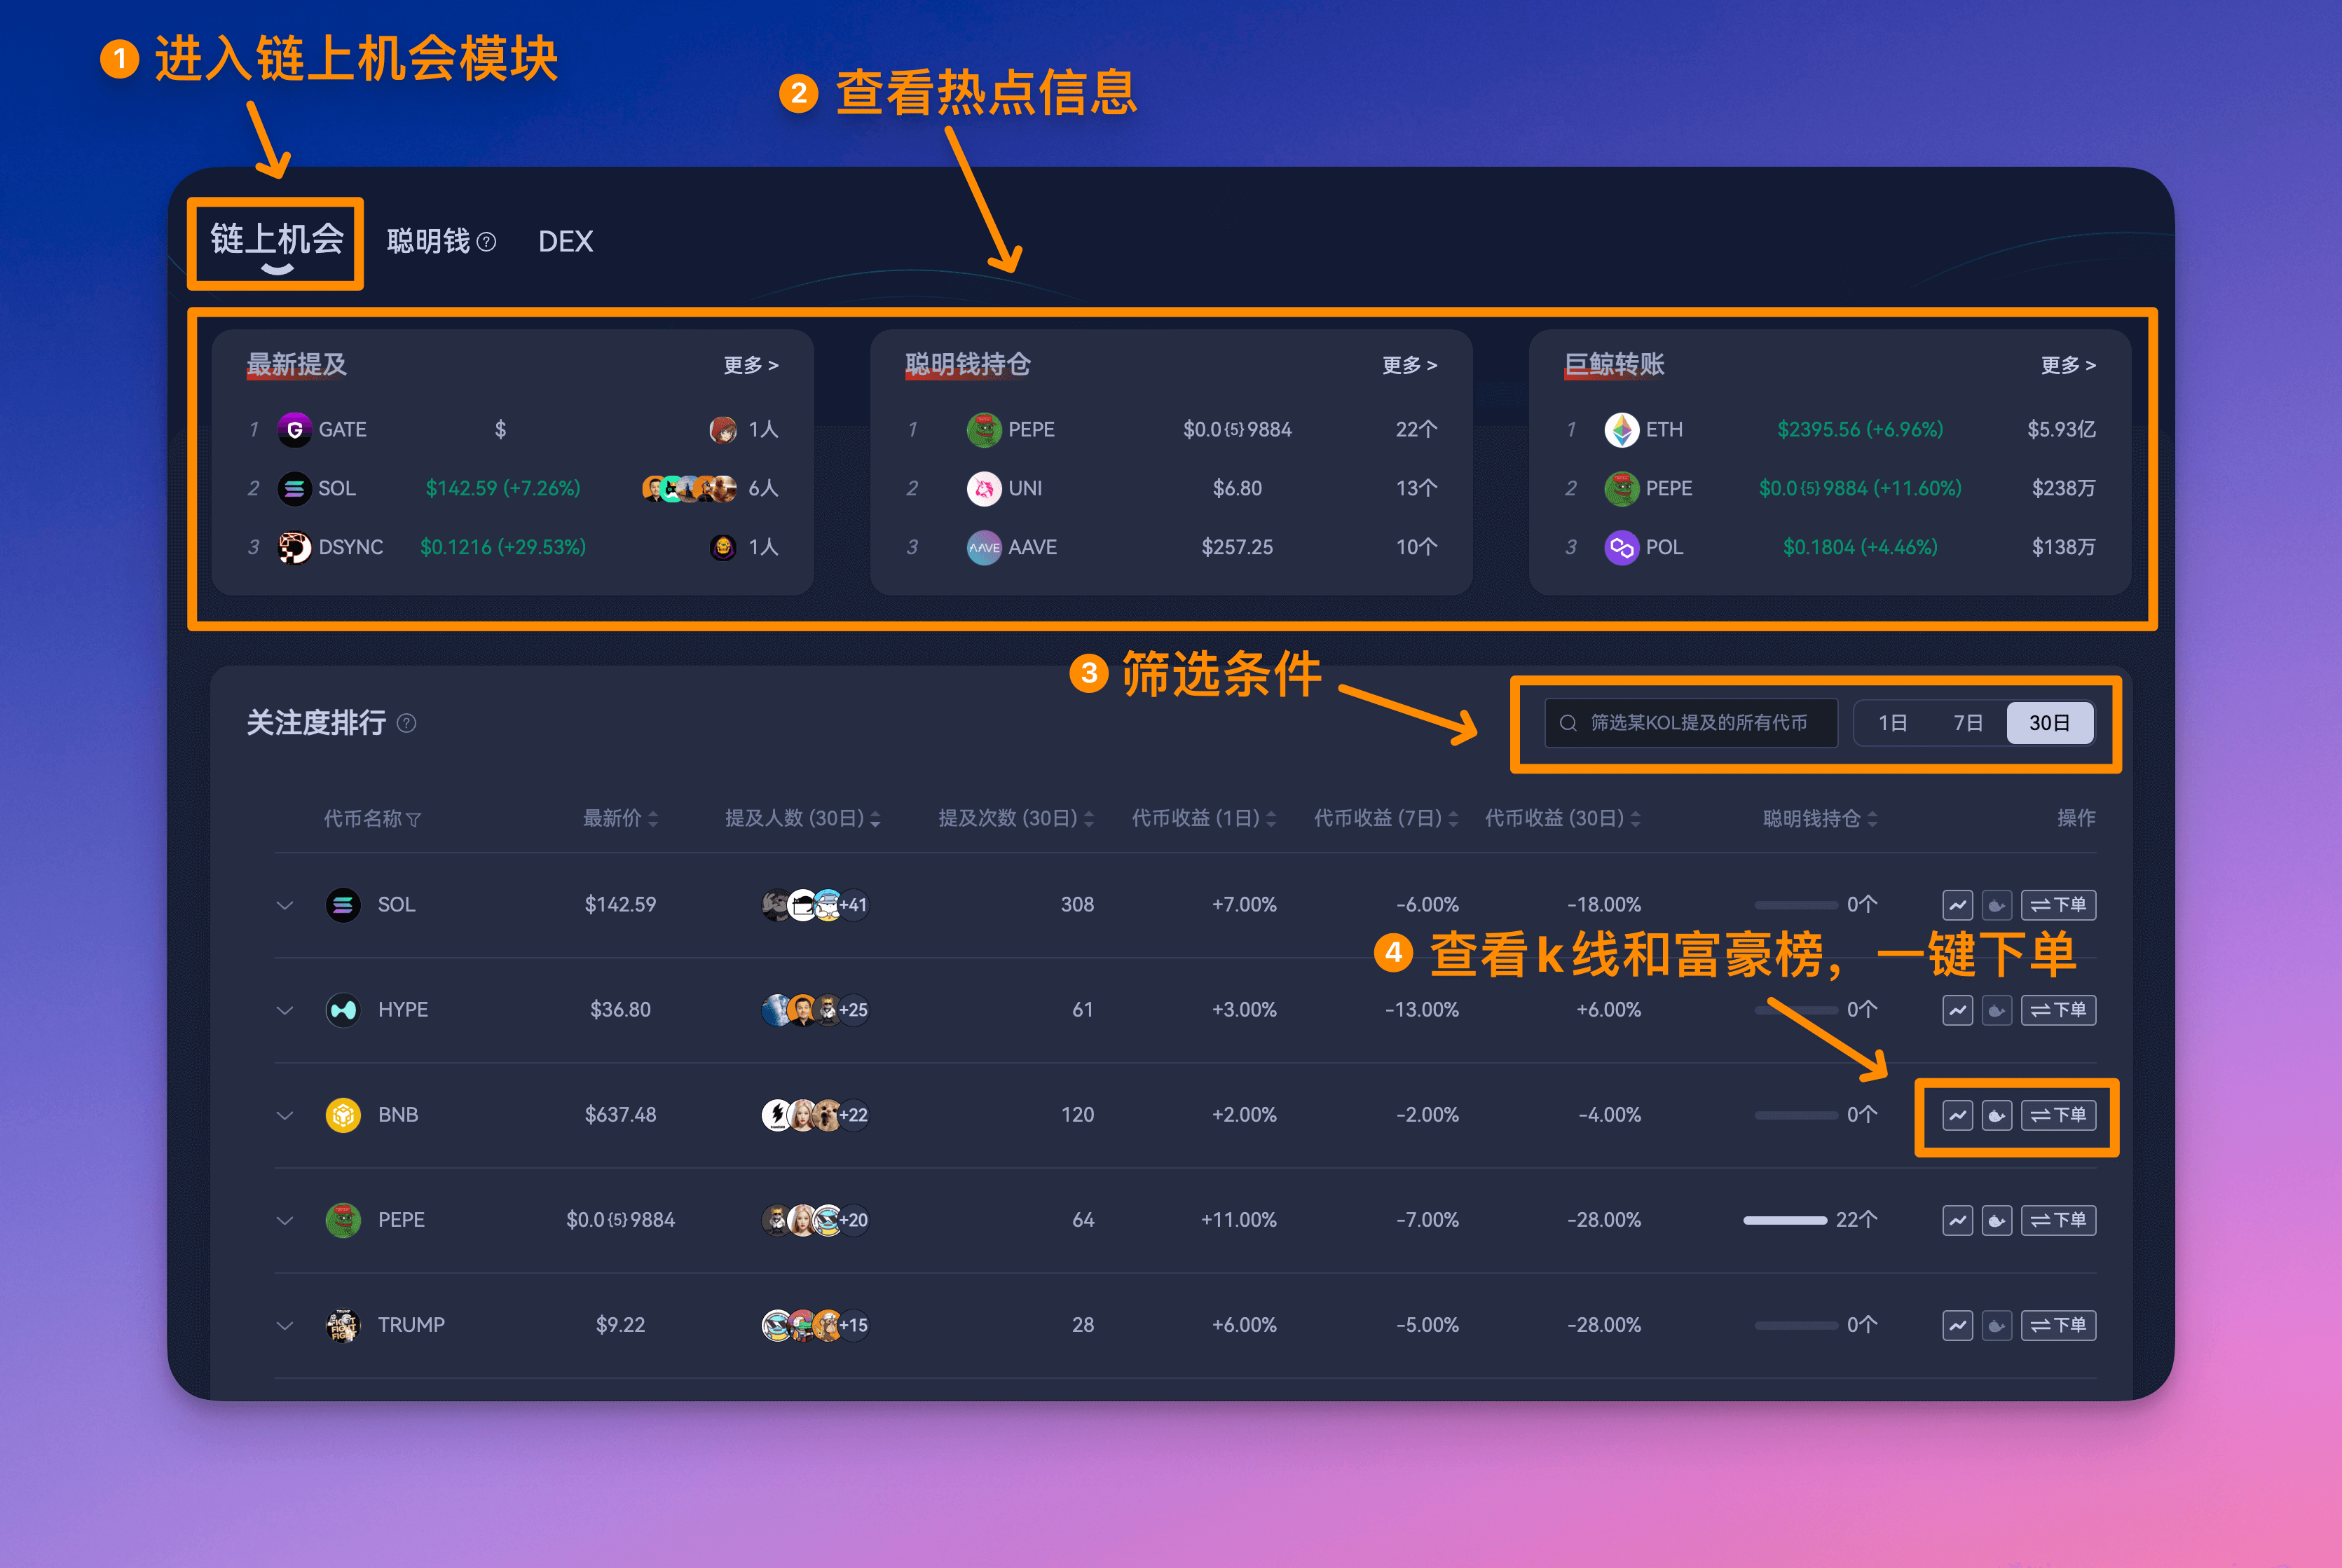Click PEPE smart money holding bar
This screenshot has height=1568, width=2342.
[x=1785, y=1220]
